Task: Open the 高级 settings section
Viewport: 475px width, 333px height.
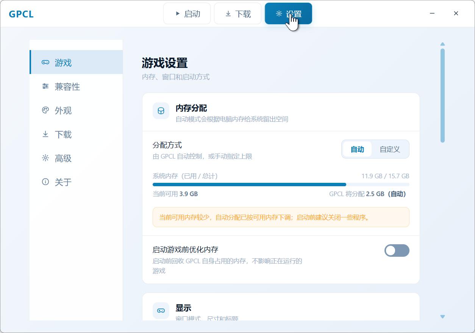Action: (x=76, y=158)
